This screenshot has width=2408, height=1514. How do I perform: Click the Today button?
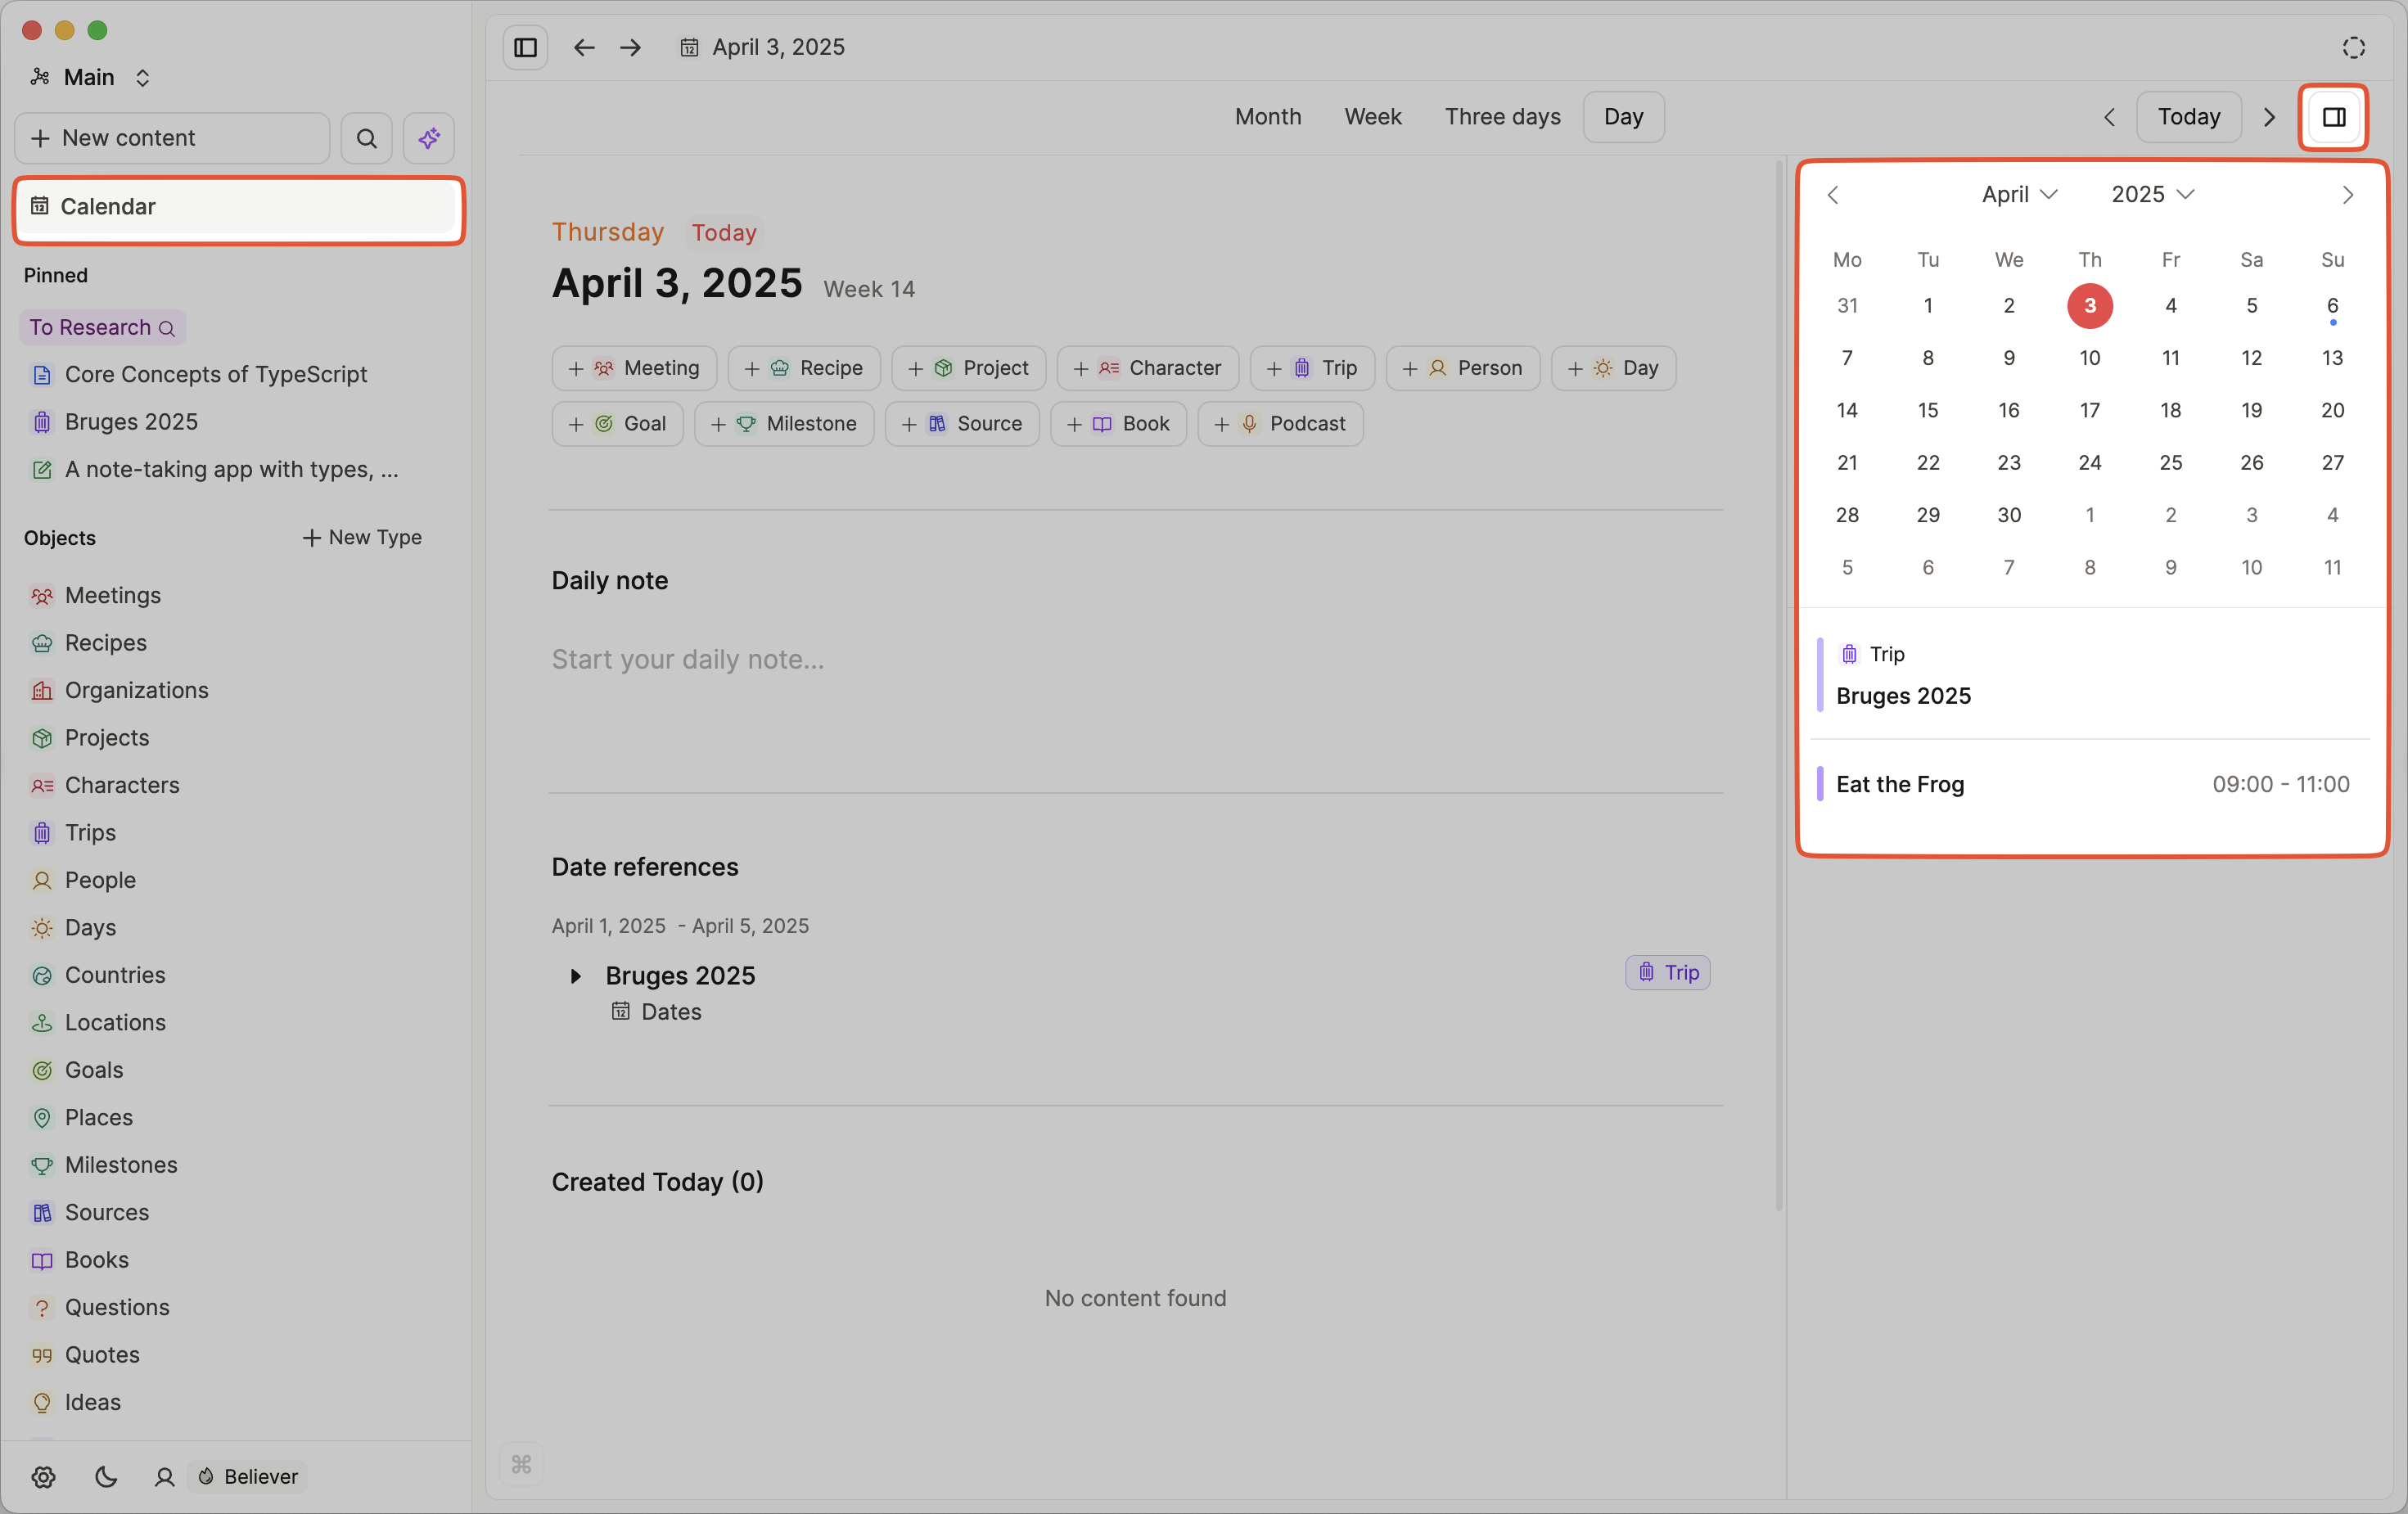tap(2188, 117)
